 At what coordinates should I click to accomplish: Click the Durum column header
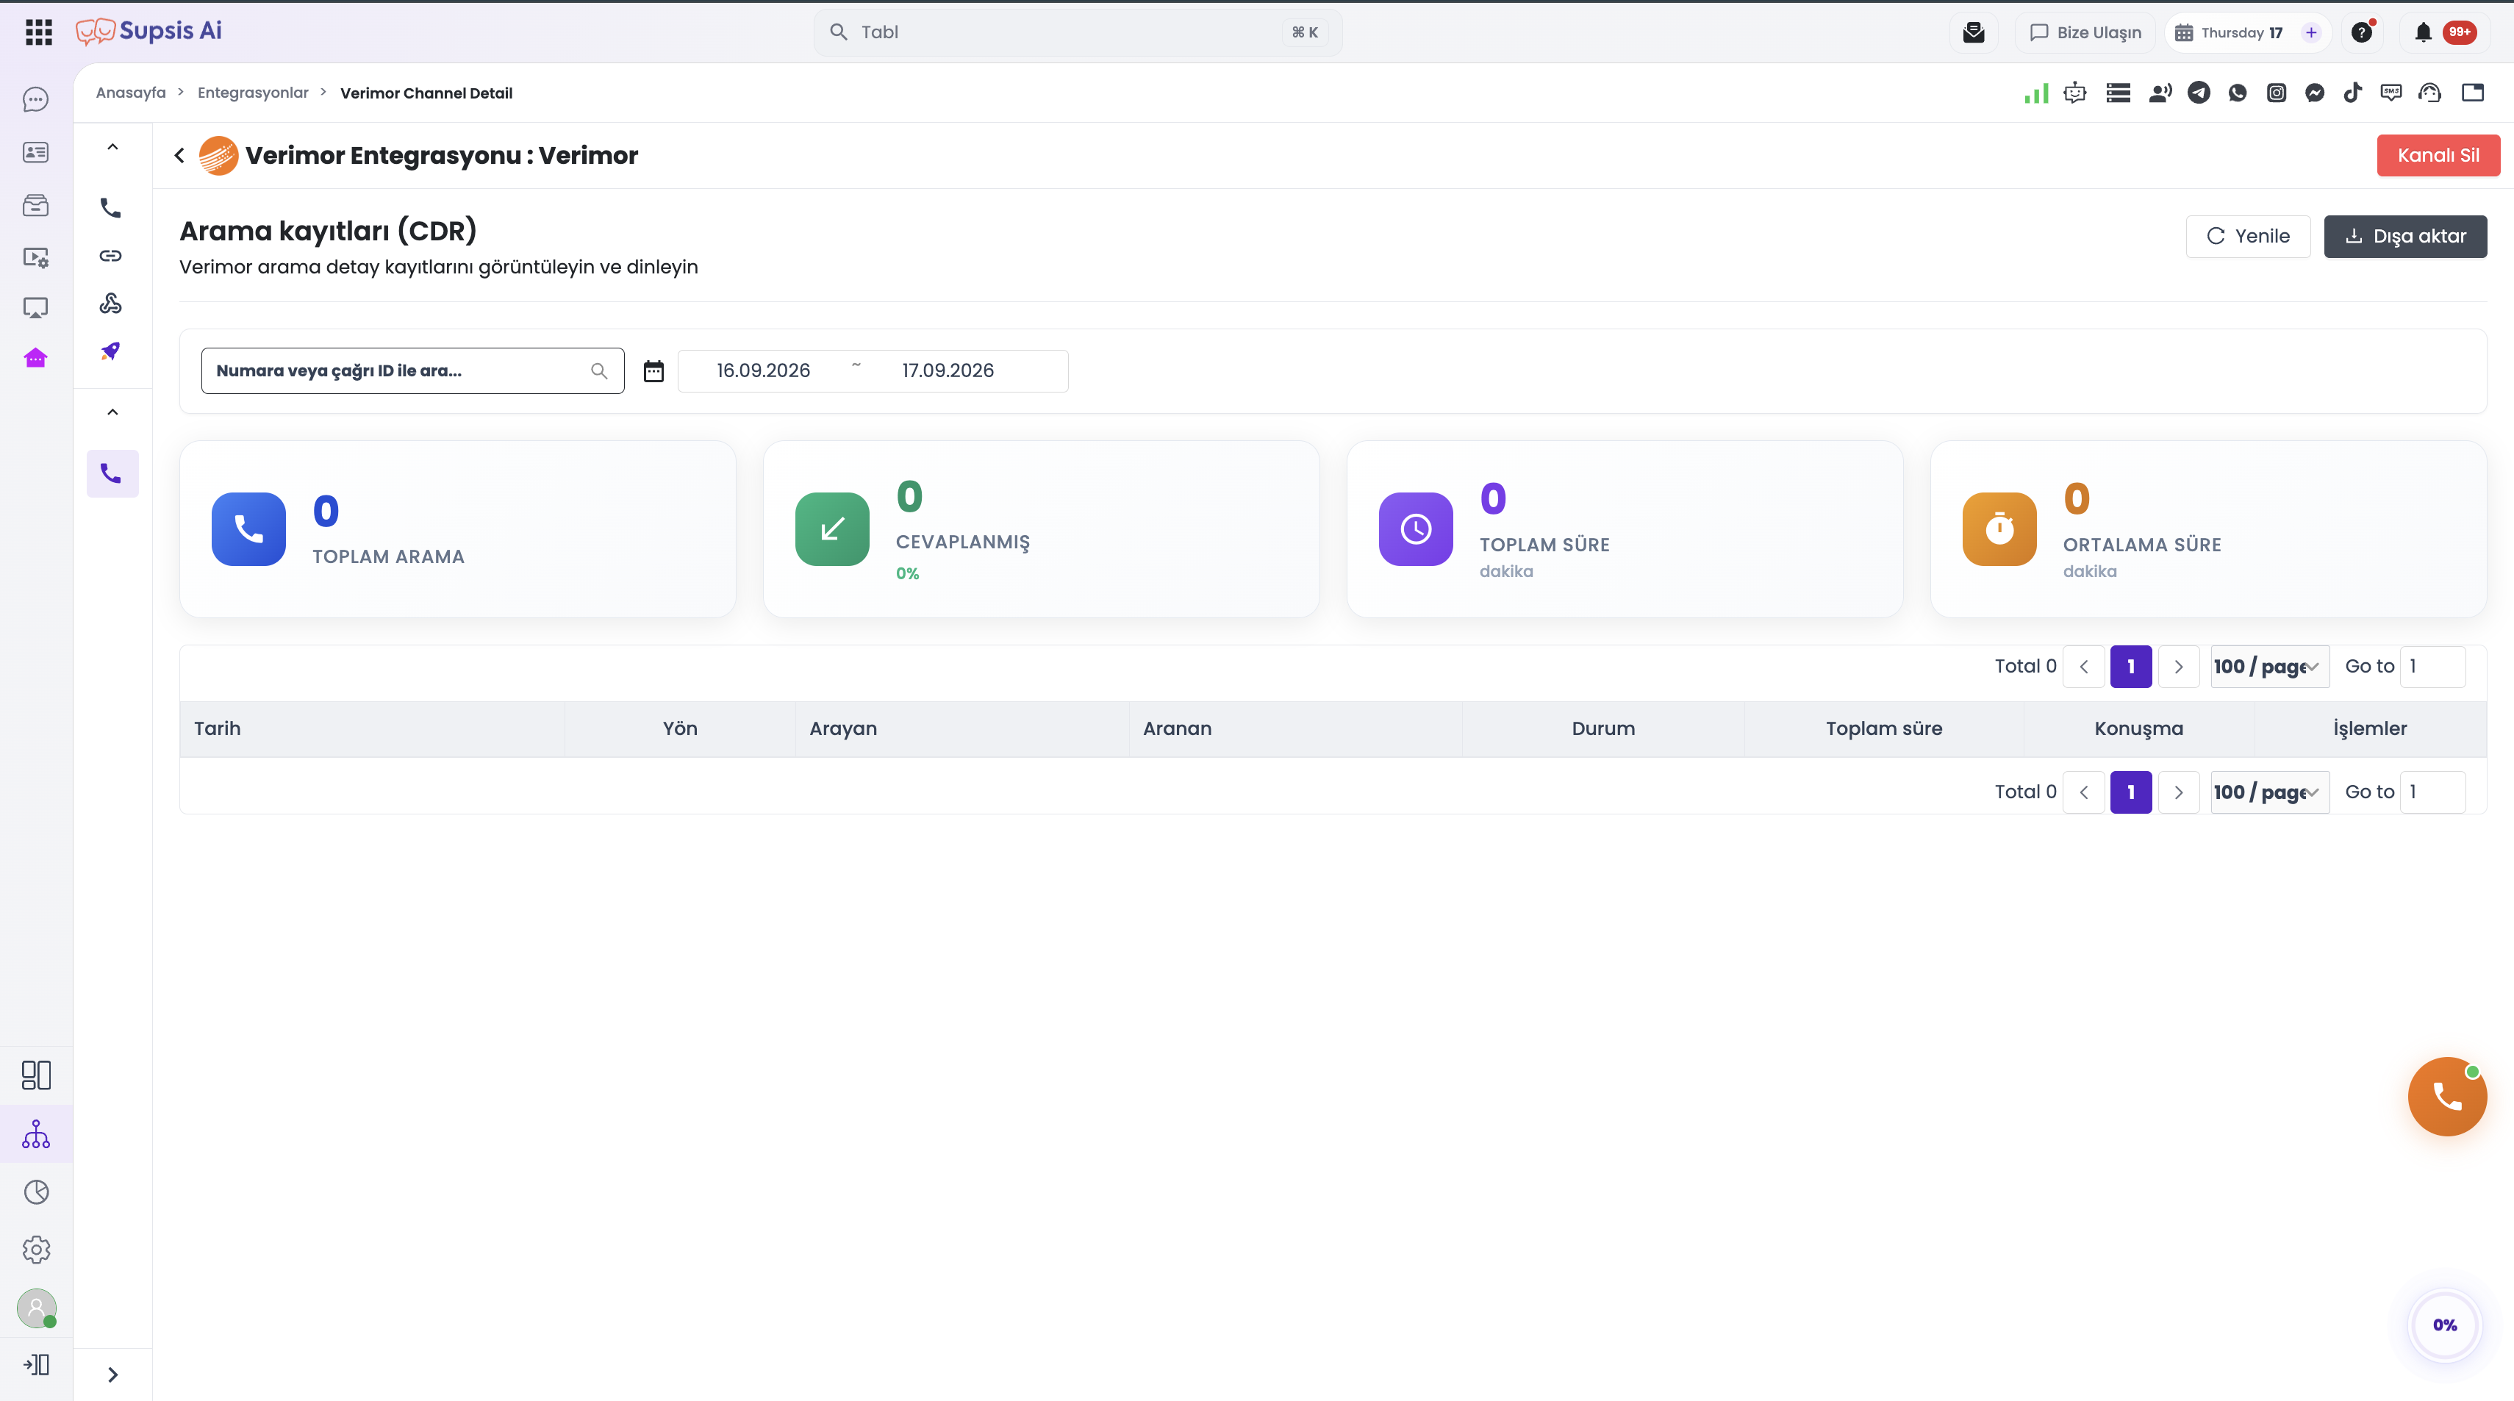[x=1603, y=728]
